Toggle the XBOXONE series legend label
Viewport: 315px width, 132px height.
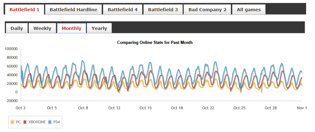point(37,122)
